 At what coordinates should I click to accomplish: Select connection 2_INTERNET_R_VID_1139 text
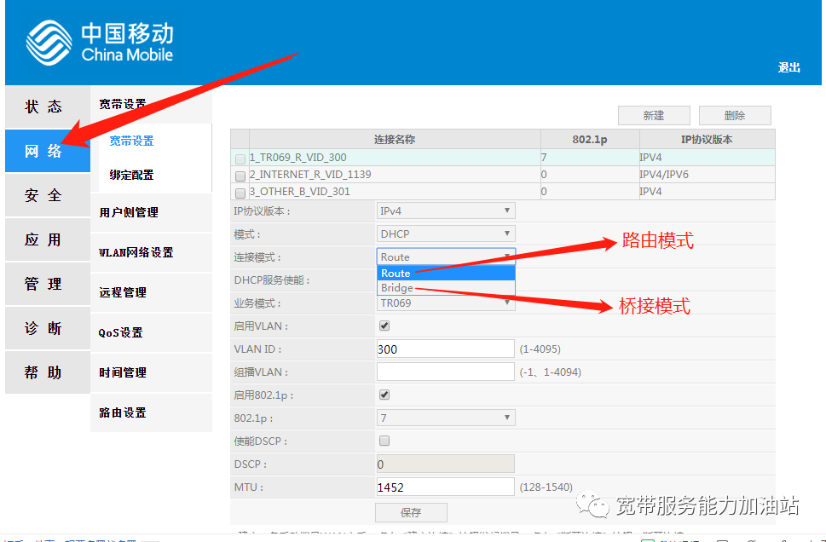310,175
